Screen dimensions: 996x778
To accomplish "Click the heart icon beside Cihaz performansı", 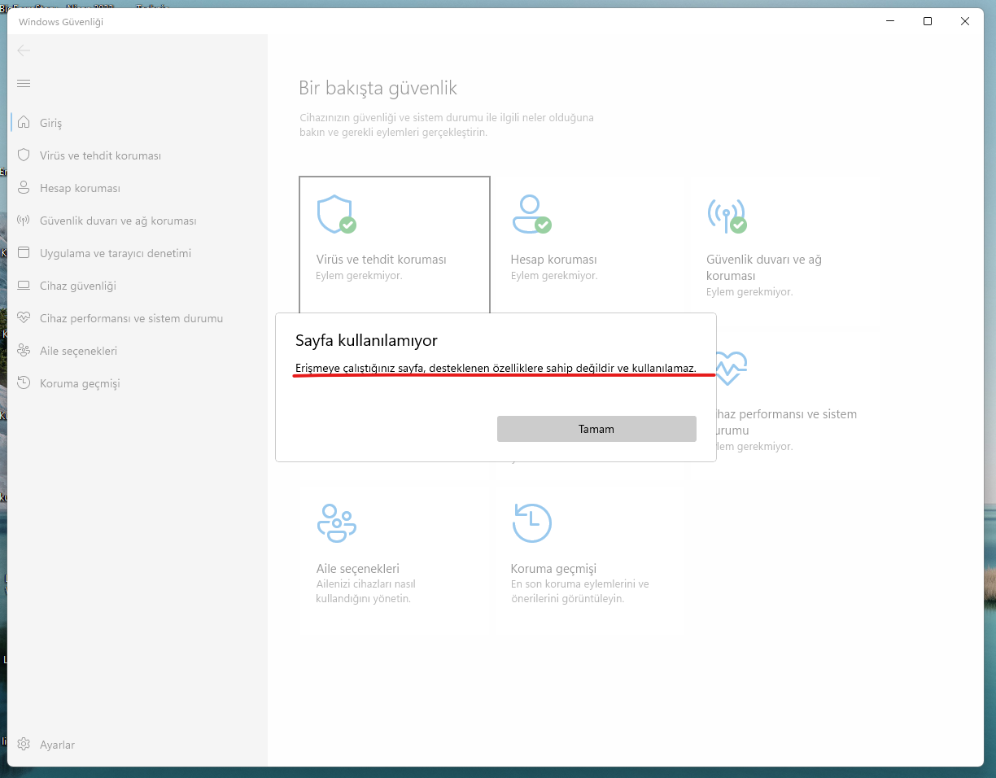I will coord(24,318).
